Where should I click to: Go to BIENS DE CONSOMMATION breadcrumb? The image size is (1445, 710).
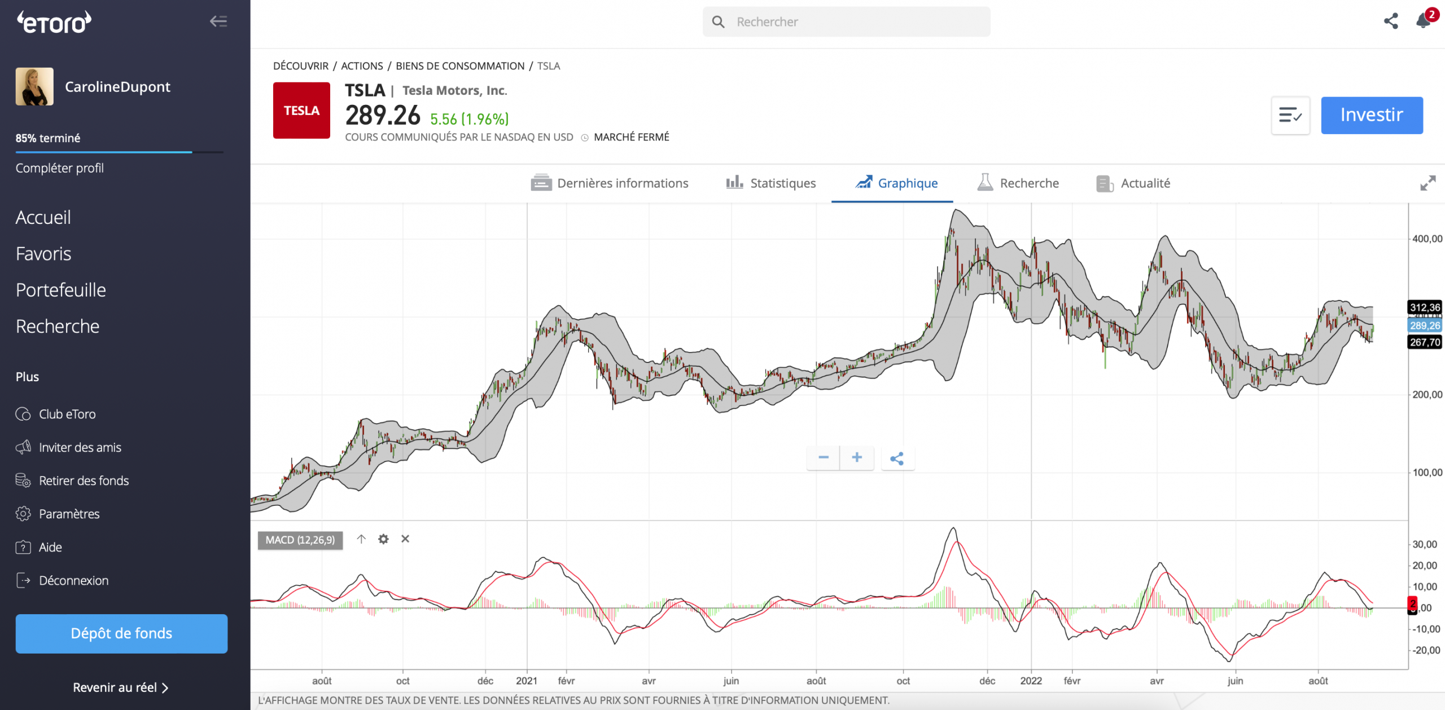[460, 66]
